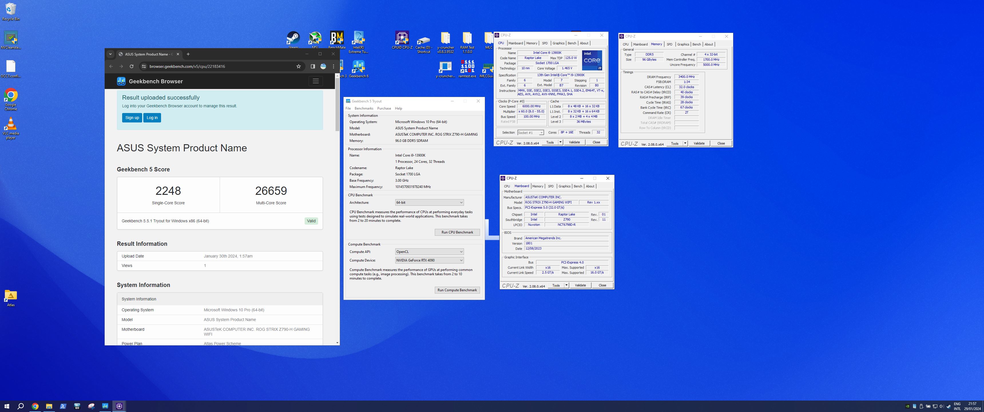Open Benchmarks menu in Geekbench 5
The height and width of the screenshot is (412, 984).
[x=364, y=108]
